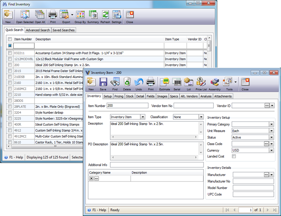281x216 pixels.
Task: Click vertical scrollbar in Find Inventory list
Action: (209, 45)
